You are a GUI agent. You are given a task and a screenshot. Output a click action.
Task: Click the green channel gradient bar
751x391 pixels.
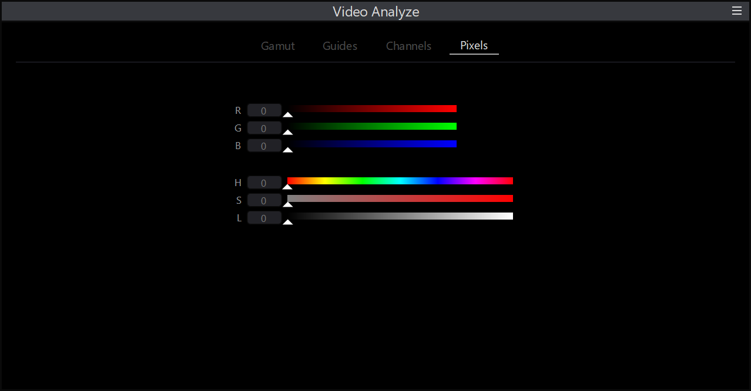coord(372,126)
